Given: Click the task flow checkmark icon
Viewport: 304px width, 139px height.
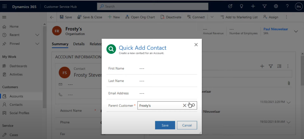Looking at the screenshot, I should tap(230, 6).
